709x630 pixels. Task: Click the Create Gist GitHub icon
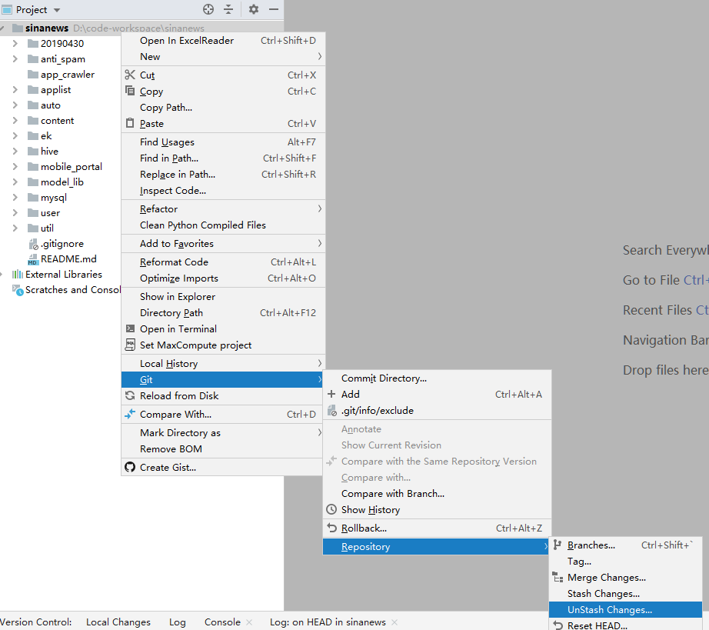(131, 467)
